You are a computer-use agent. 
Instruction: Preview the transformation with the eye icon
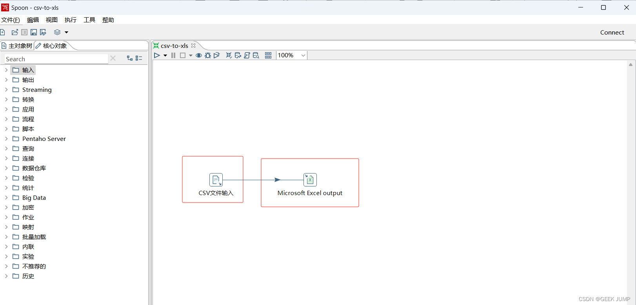199,55
